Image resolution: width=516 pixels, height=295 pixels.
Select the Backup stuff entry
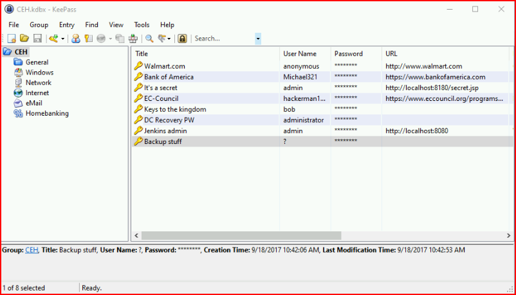[163, 141]
